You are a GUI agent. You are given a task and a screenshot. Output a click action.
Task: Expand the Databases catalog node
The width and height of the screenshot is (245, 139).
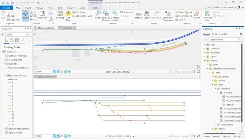point(204,52)
